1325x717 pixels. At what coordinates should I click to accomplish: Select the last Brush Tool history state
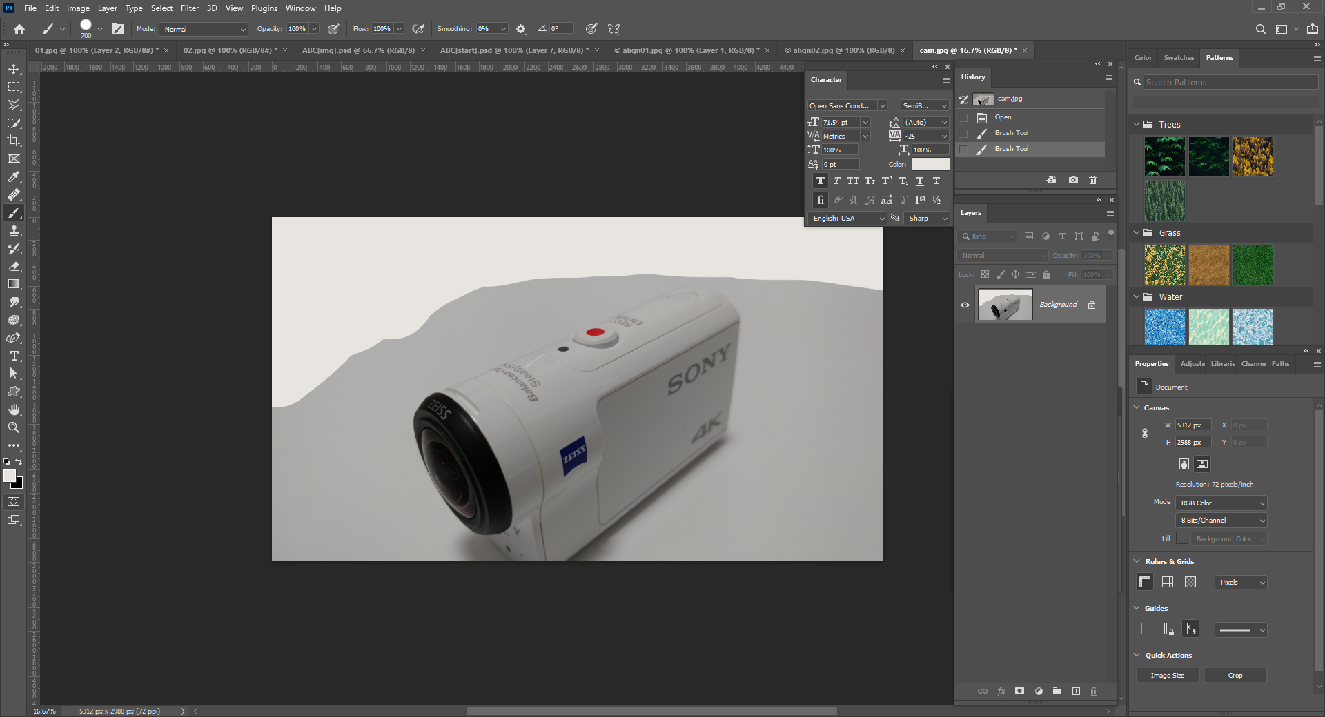1031,149
